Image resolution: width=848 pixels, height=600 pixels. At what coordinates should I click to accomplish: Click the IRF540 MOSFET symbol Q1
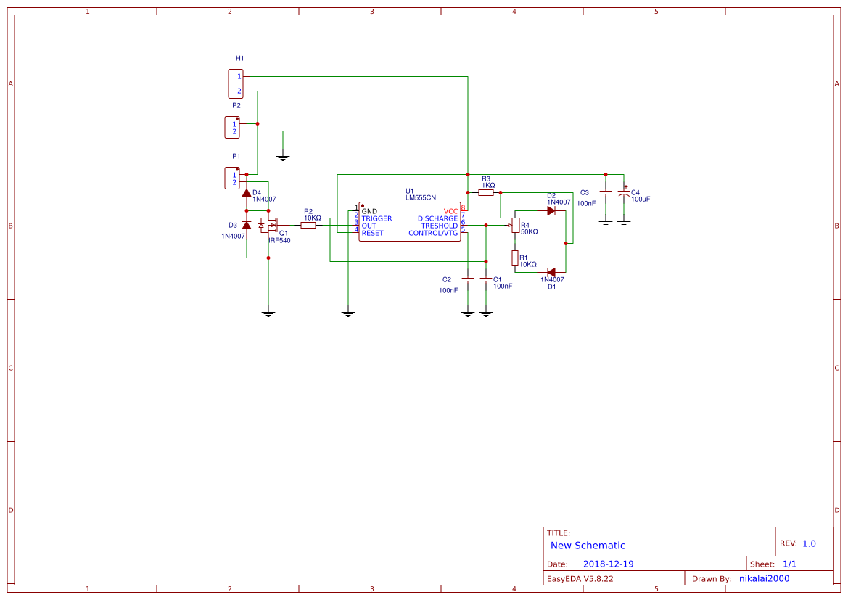pyautogui.click(x=270, y=226)
